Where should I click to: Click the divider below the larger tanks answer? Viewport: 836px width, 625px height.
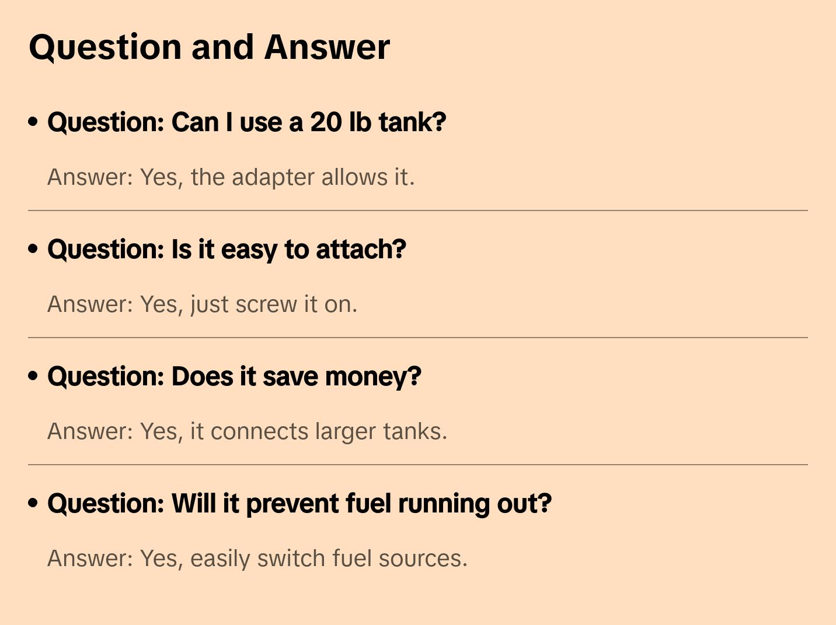418,465
